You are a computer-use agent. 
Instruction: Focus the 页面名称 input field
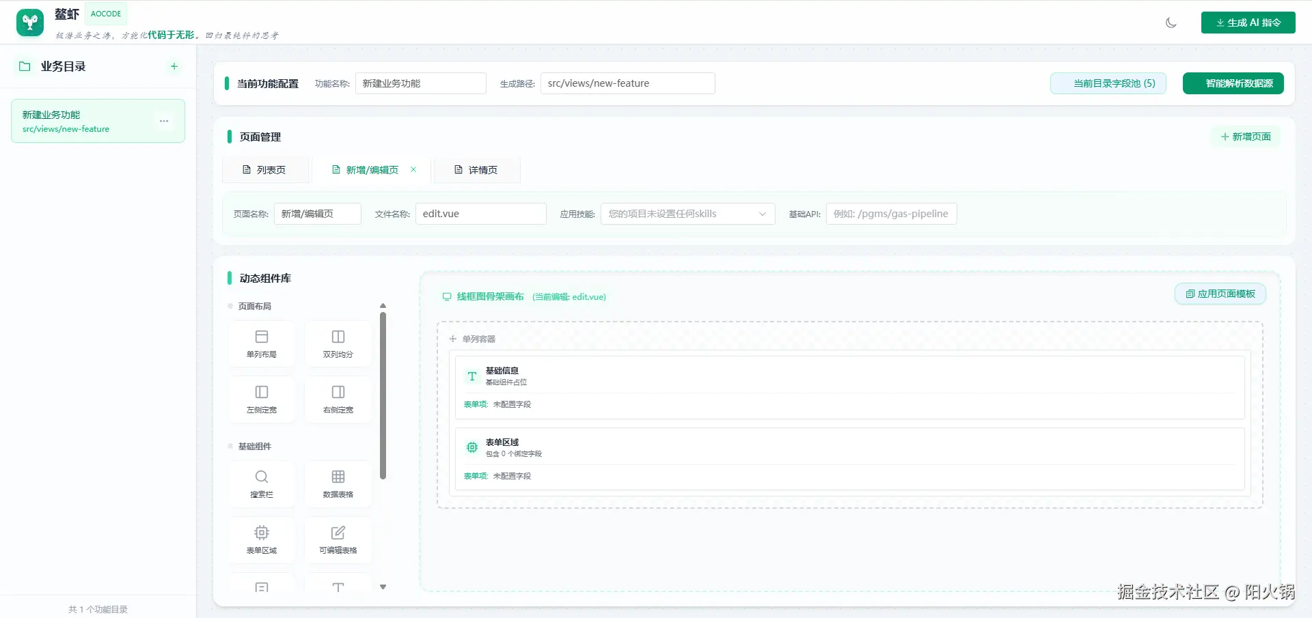[318, 214]
